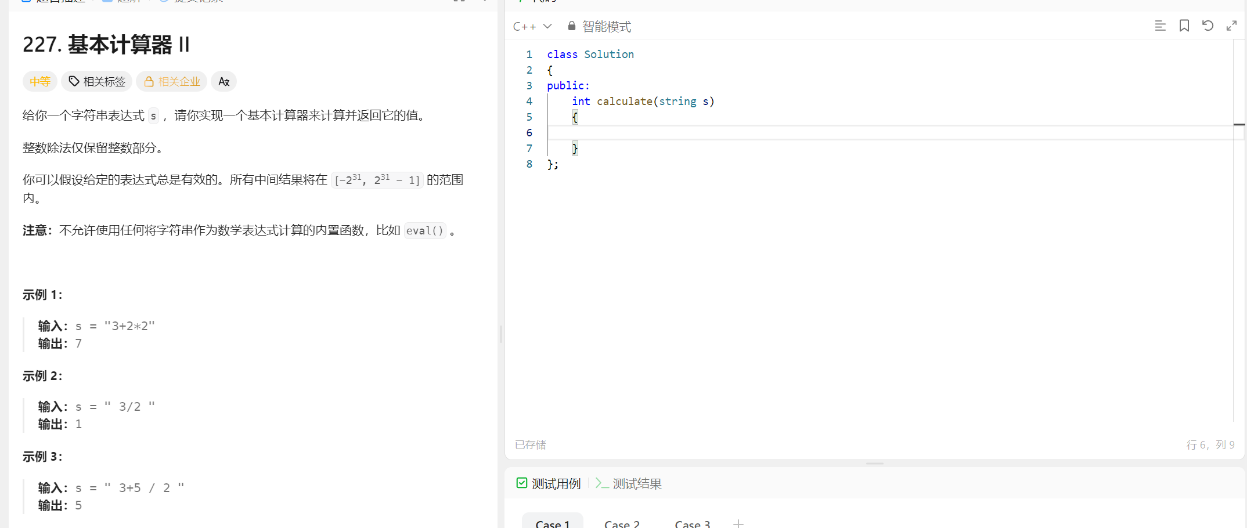Click the 中等 difficulty badge
Screen dimensions: 1247x528
[x=40, y=82]
